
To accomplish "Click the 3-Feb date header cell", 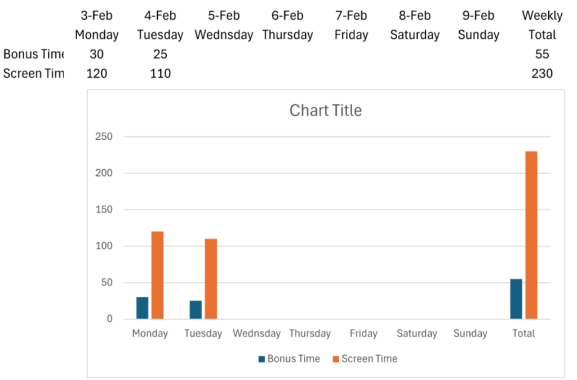I will tap(97, 15).
